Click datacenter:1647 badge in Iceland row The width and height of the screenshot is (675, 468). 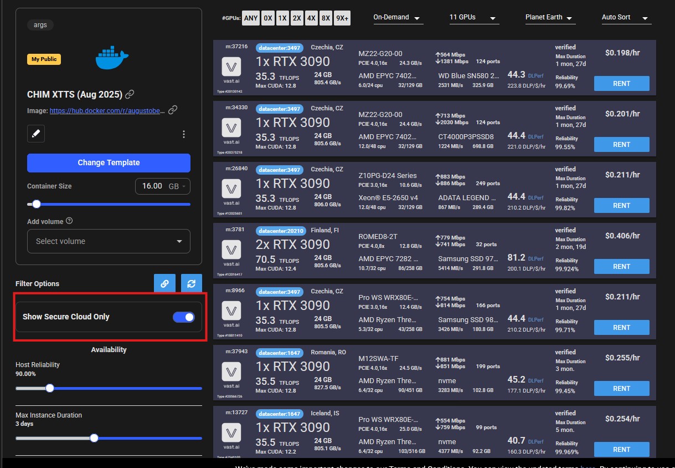(x=280, y=414)
